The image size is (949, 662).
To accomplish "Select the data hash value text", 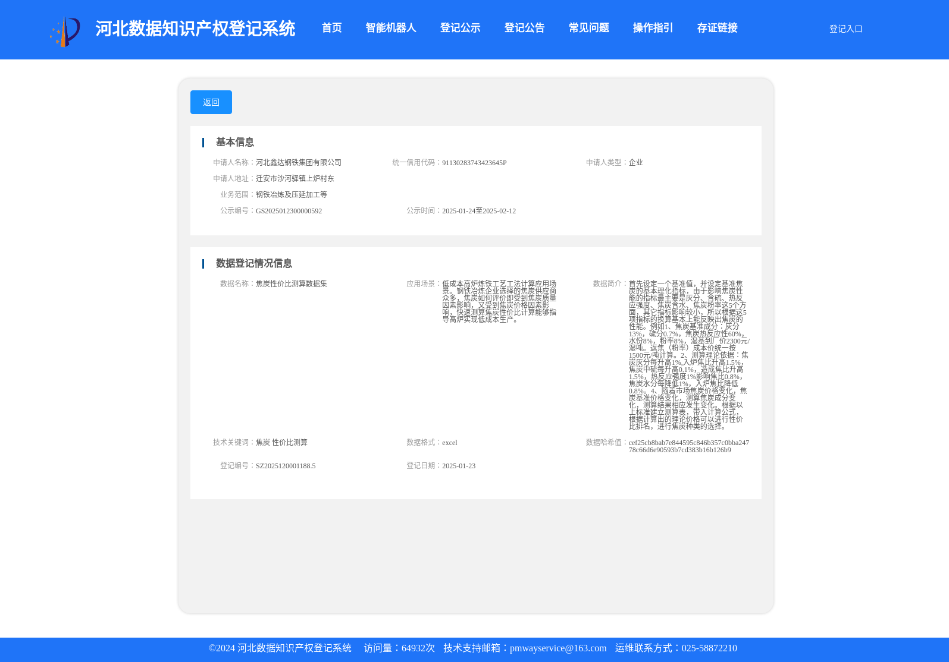I will pyautogui.click(x=689, y=446).
